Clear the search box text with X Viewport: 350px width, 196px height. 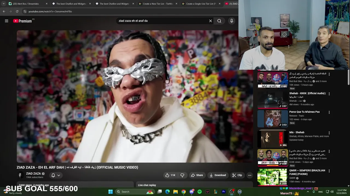[211, 21]
